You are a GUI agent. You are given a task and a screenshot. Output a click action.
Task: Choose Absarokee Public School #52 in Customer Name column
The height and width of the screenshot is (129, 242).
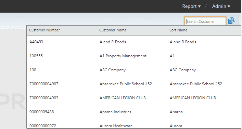pos(126,84)
